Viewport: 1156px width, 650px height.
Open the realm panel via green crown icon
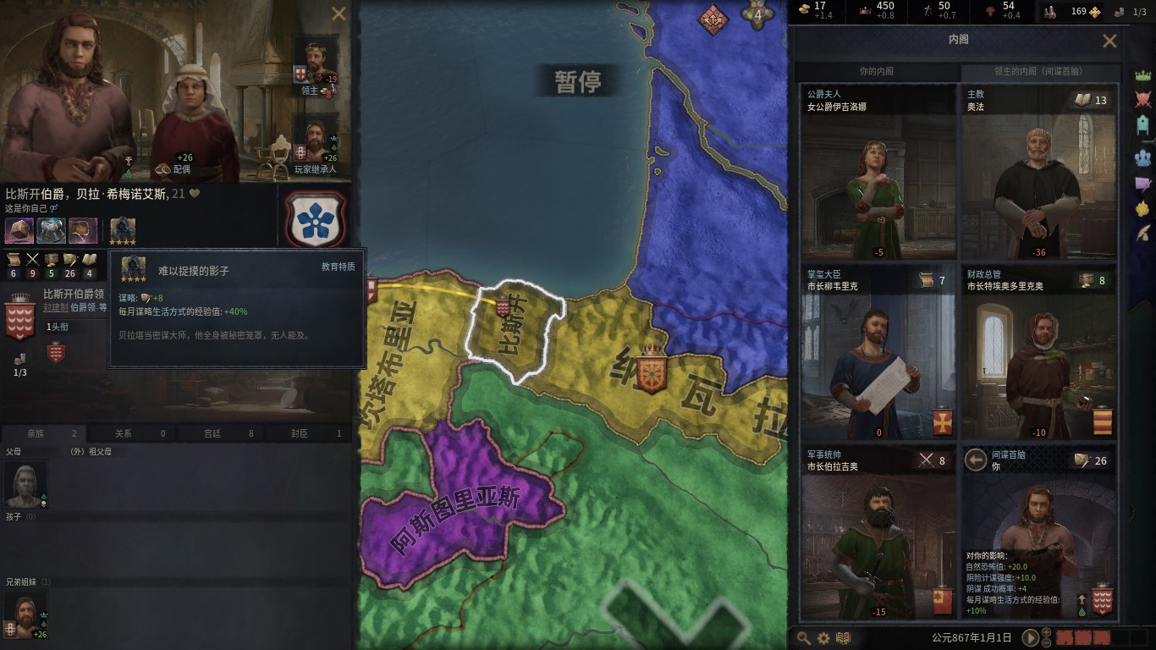point(1142,75)
